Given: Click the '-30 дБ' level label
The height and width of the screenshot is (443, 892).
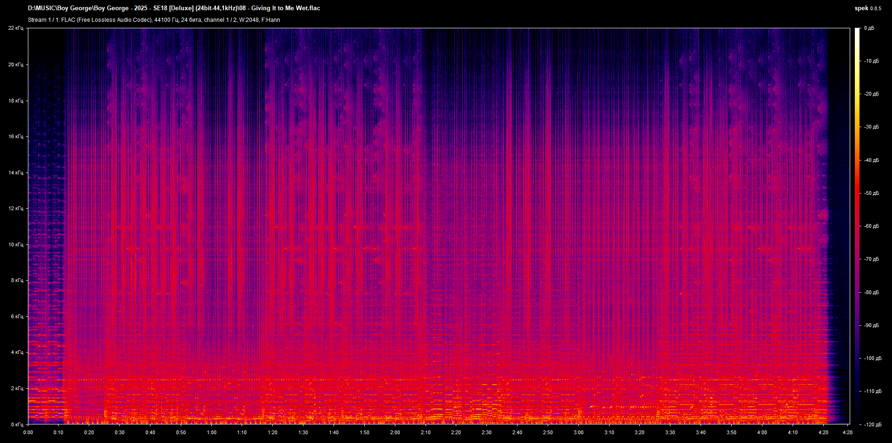Looking at the screenshot, I should tap(872, 127).
